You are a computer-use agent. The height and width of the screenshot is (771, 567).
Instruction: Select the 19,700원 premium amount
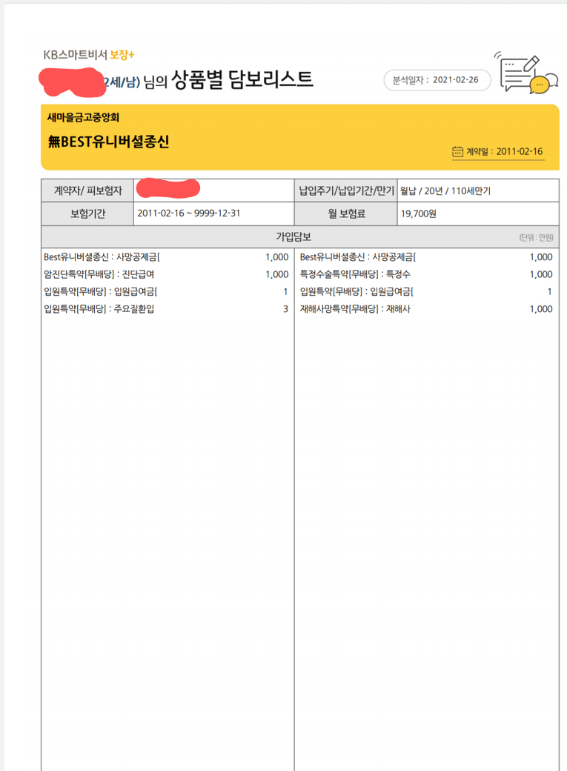pos(420,214)
